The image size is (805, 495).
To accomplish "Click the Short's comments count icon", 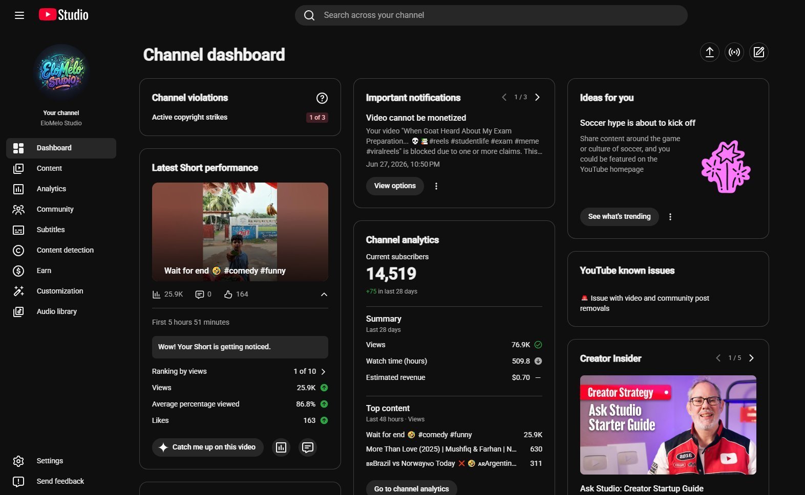I will (x=200, y=294).
